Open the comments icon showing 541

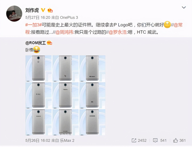pos(155,140)
